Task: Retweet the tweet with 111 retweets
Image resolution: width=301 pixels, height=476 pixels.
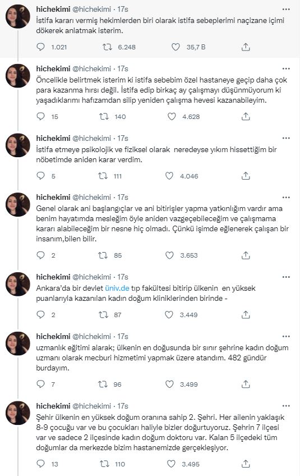Action: click(x=103, y=176)
